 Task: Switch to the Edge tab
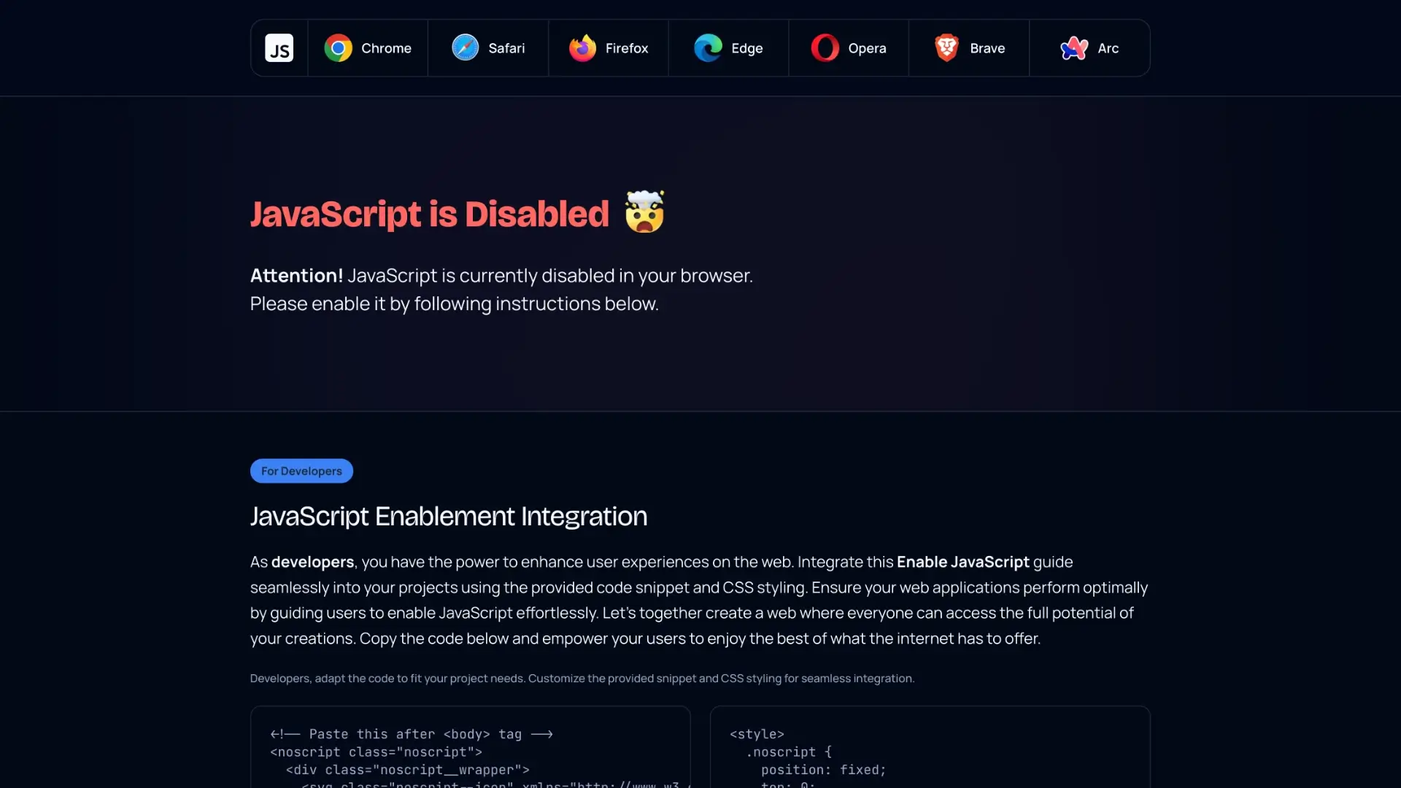[728, 47]
